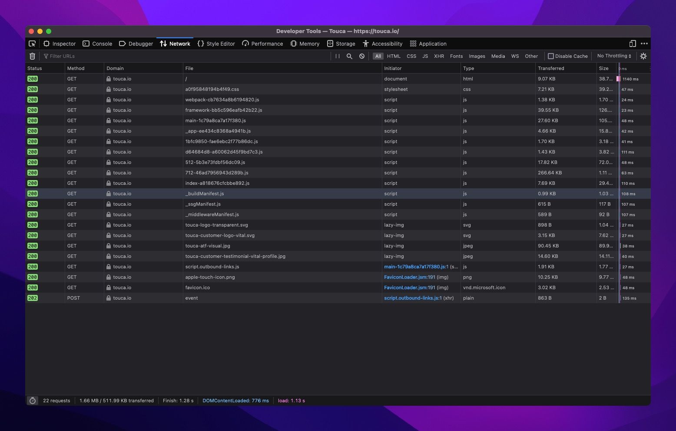
Task: Open network search with magnifier icon
Action: tap(349, 56)
